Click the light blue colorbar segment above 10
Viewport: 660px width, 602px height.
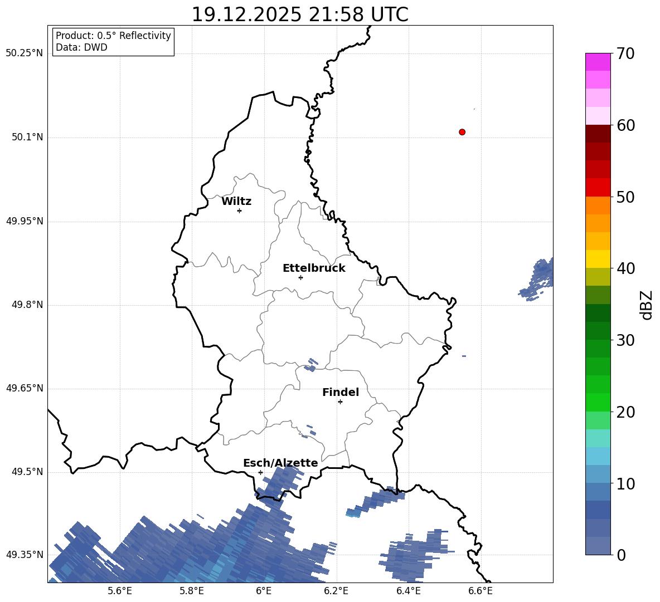tap(598, 474)
